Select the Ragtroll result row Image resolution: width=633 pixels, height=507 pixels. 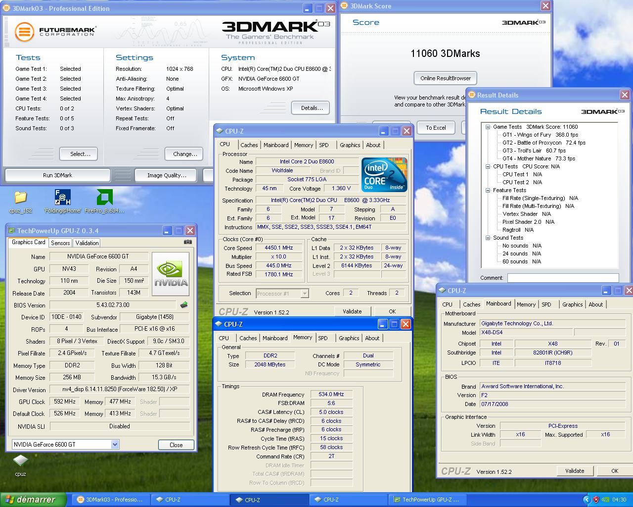[x=518, y=230]
